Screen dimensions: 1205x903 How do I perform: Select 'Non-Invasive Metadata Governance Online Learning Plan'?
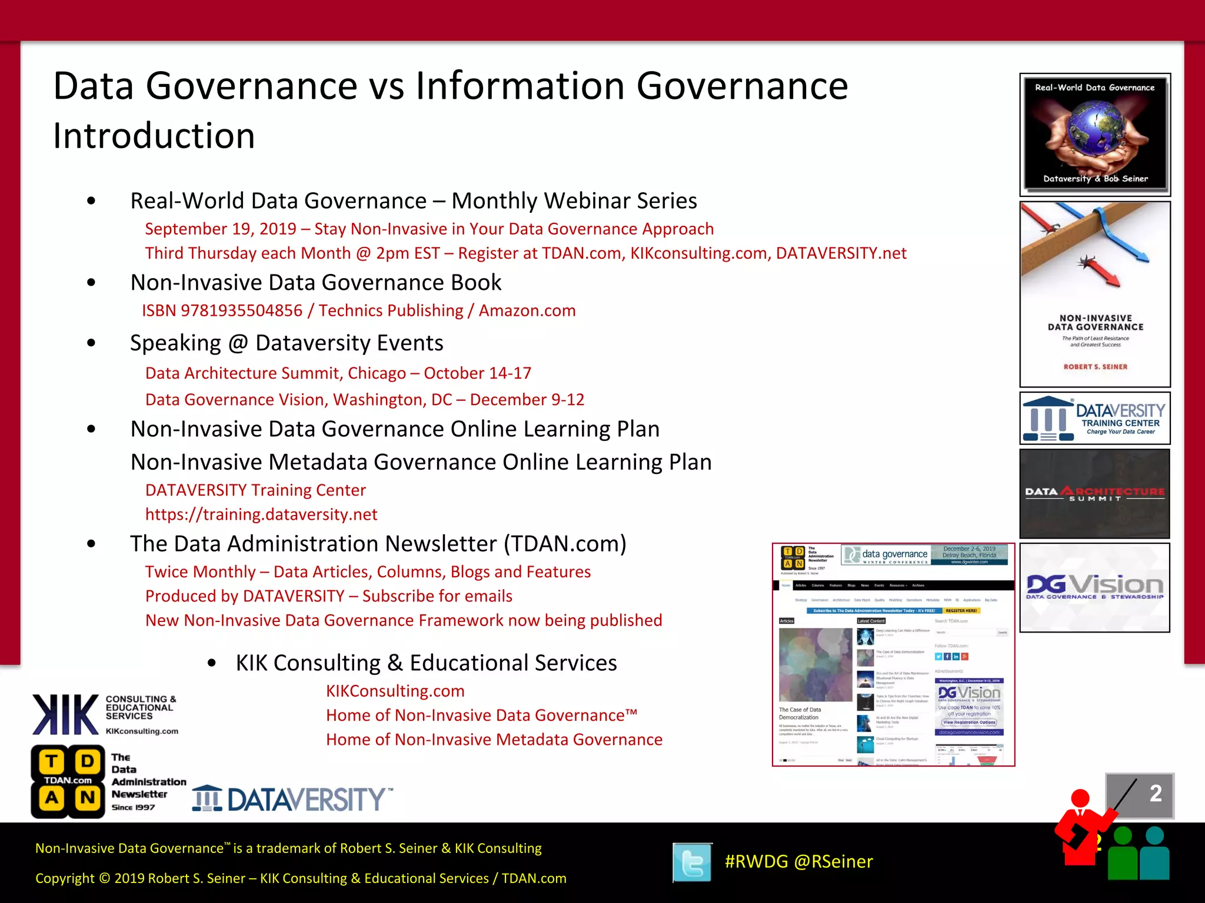pos(421,462)
